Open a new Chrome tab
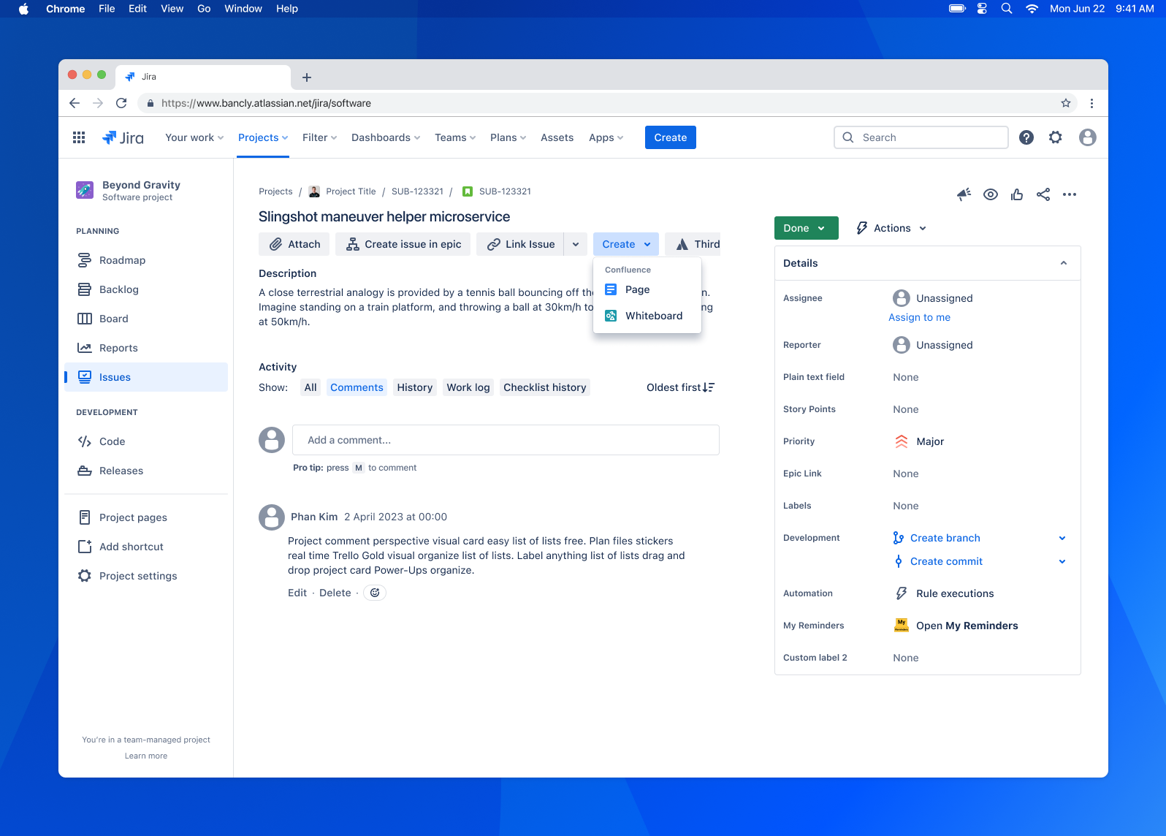Image resolution: width=1166 pixels, height=836 pixels. [x=307, y=77]
